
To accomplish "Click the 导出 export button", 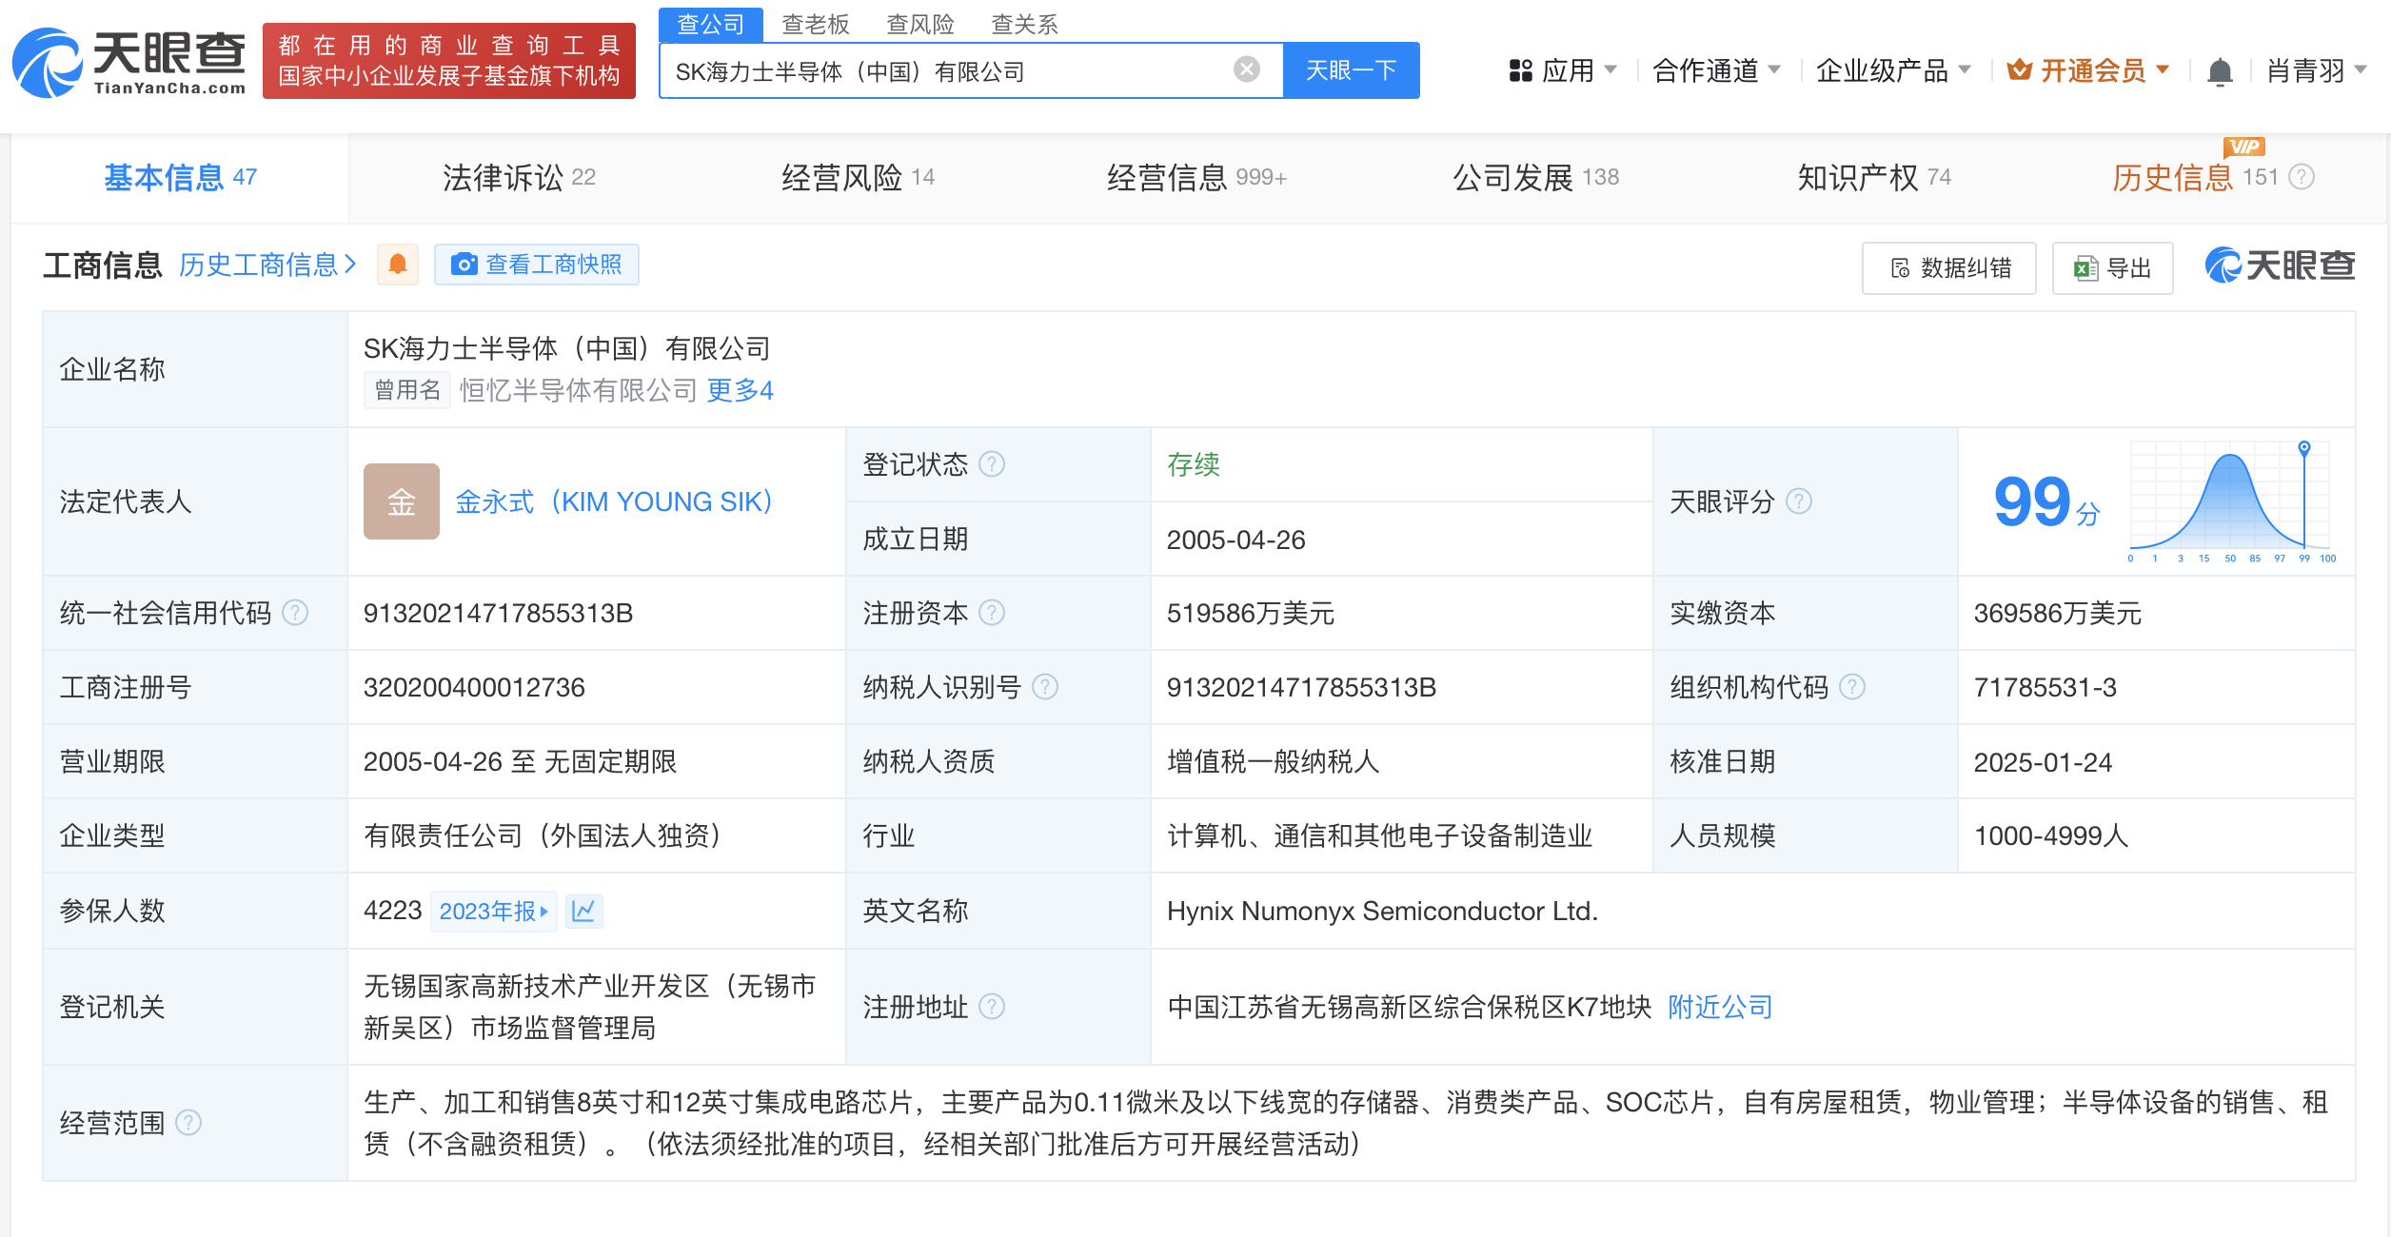I will (x=2113, y=268).
